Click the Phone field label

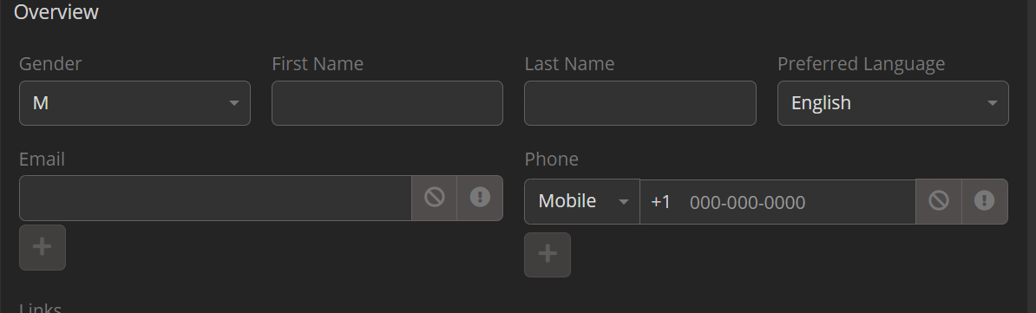[551, 160]
